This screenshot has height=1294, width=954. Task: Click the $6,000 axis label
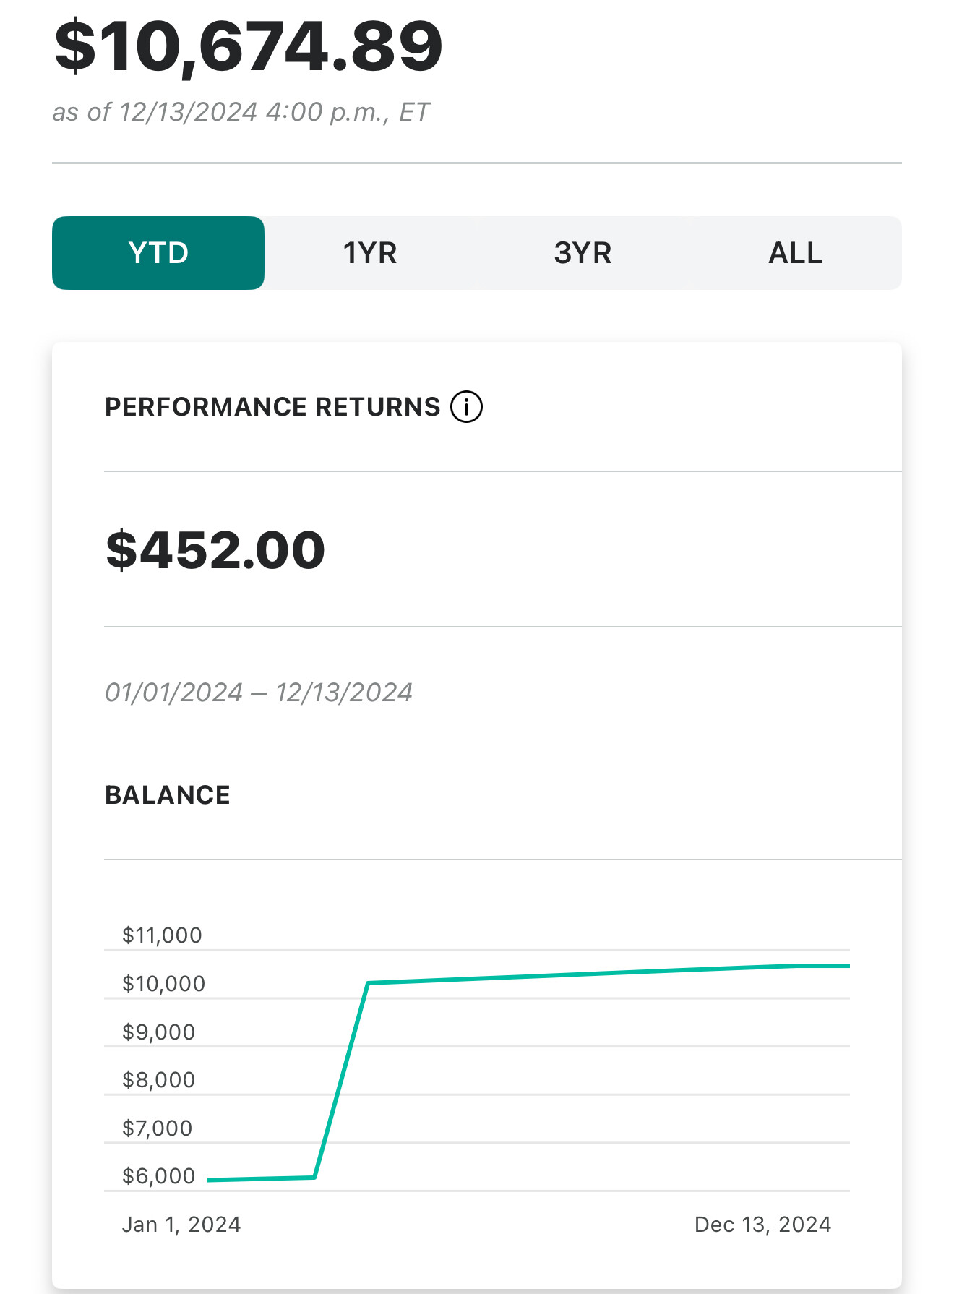(x=158, y=1176)
